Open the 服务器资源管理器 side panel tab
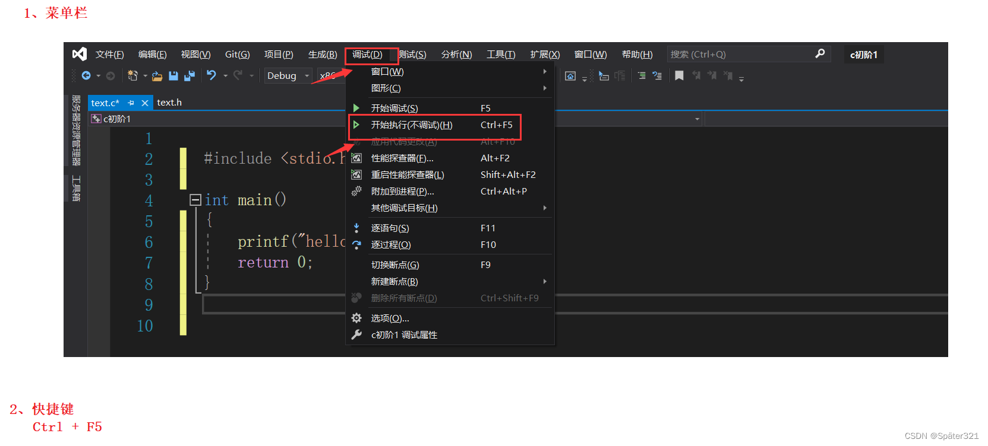Image resolution: width=988 pixels, height=446 pixels. (x=76, y=130)
